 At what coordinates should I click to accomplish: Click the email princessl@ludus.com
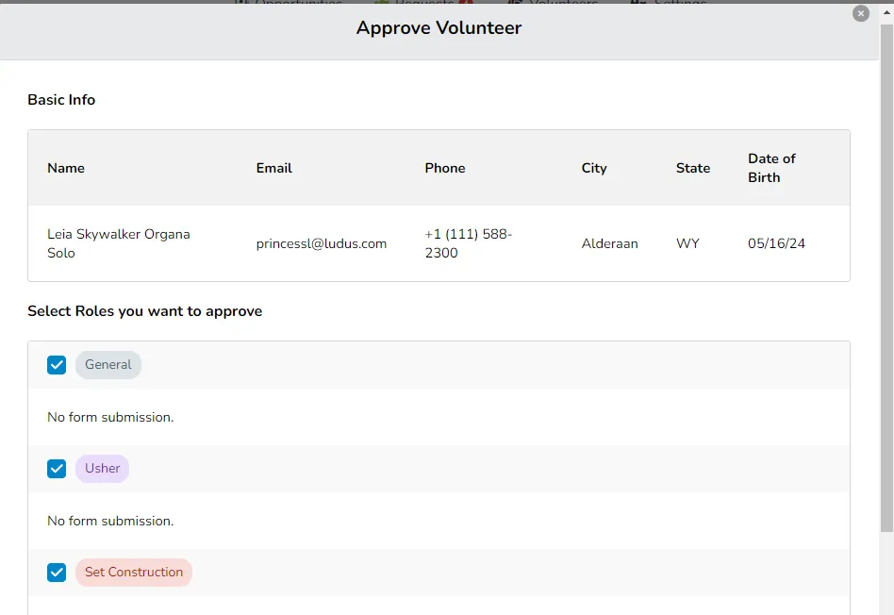322,243
